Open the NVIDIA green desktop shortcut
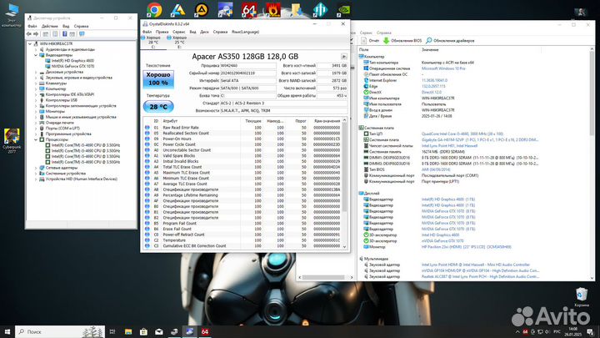Viewport: 600px width, 338px height. click(343, 9)
